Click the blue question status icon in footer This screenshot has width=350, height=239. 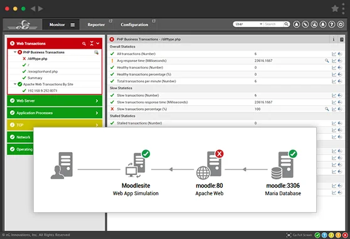click(324, 235)
